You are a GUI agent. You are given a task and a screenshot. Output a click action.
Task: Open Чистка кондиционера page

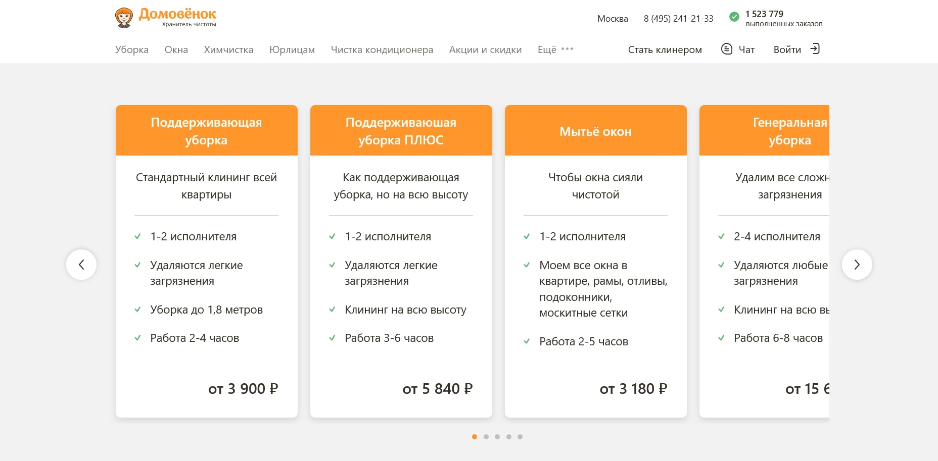click(x=382, y=49)
